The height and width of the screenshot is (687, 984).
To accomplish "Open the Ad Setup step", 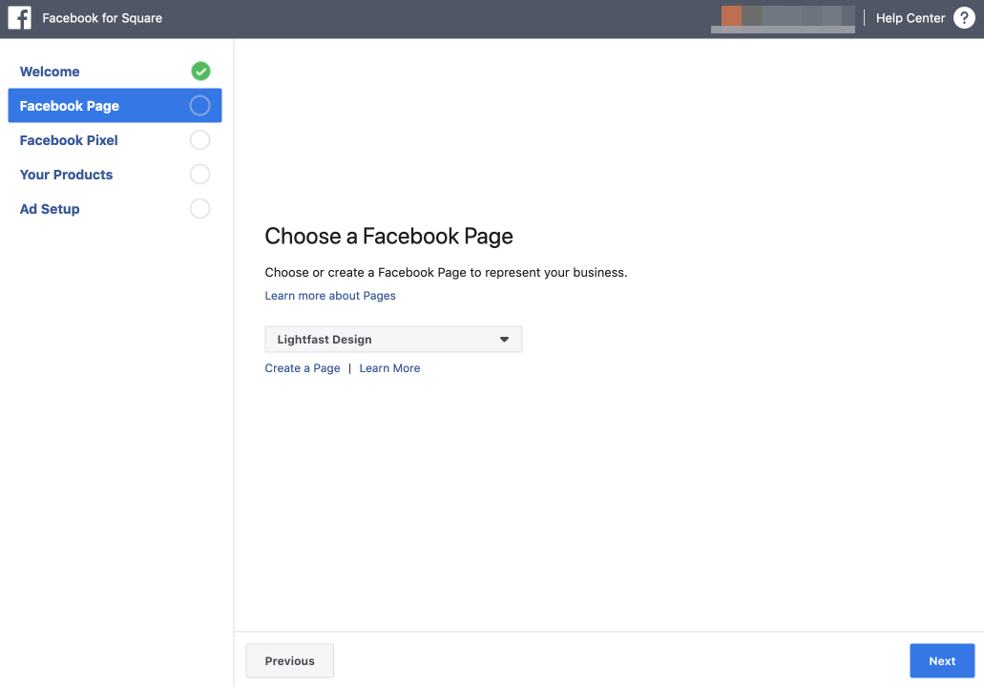I will tap(50, 209).
